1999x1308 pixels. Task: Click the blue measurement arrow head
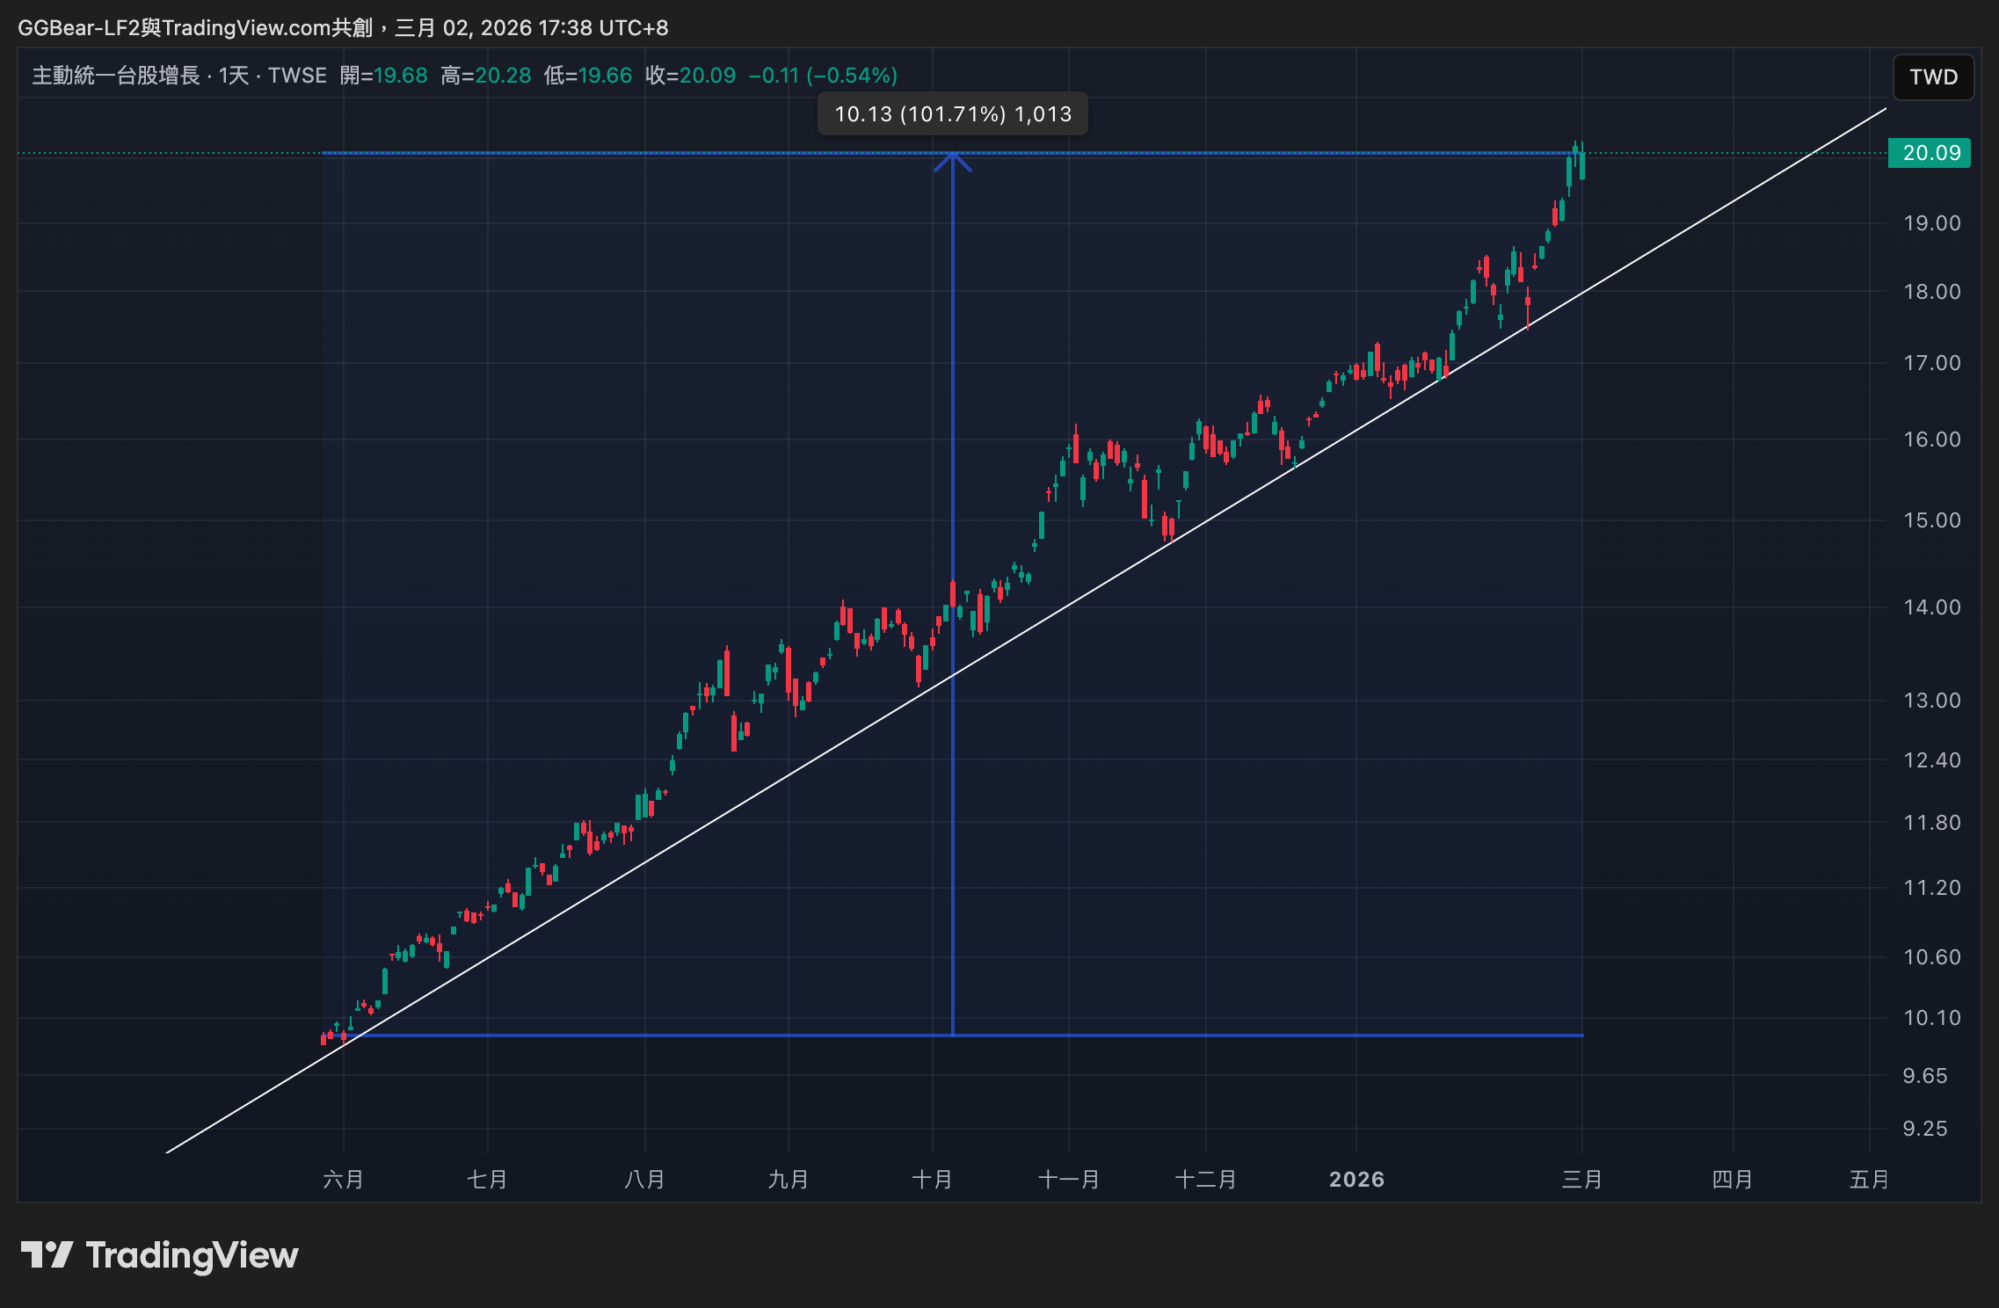[x=952, y=162]
